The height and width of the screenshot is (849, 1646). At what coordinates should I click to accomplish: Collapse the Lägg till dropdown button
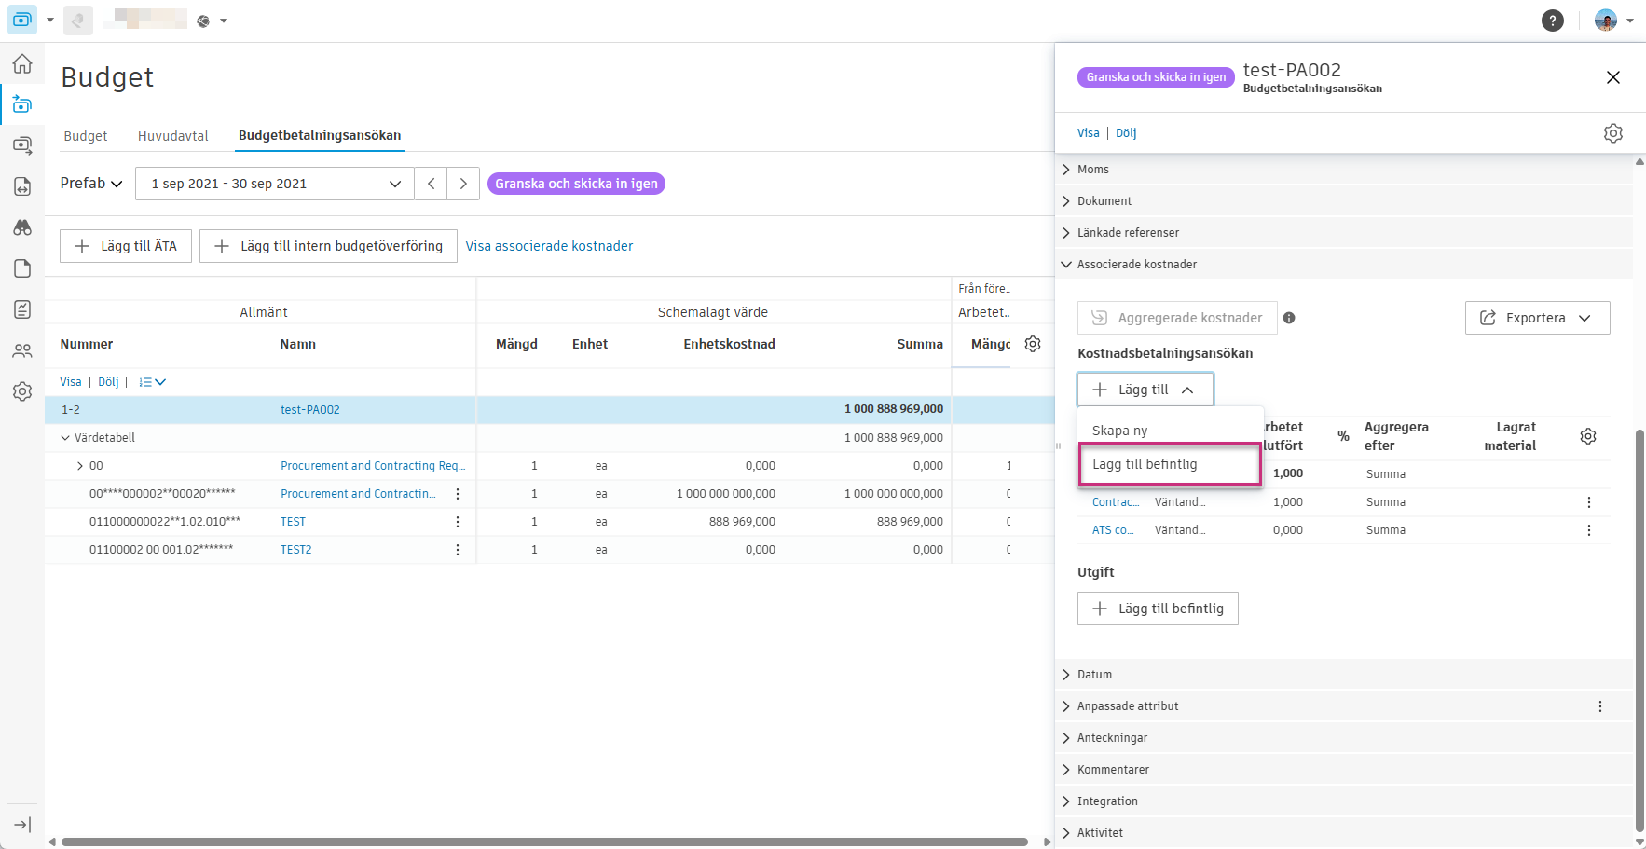(1145, 390)
